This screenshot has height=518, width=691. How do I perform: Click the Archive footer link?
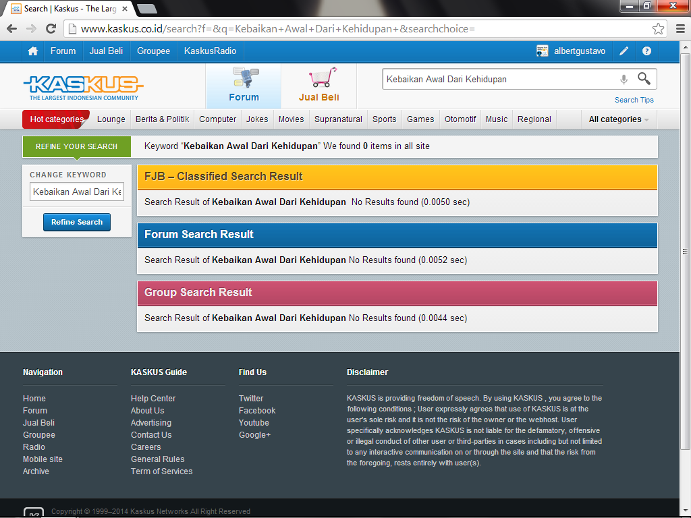(x=36, y=471)
